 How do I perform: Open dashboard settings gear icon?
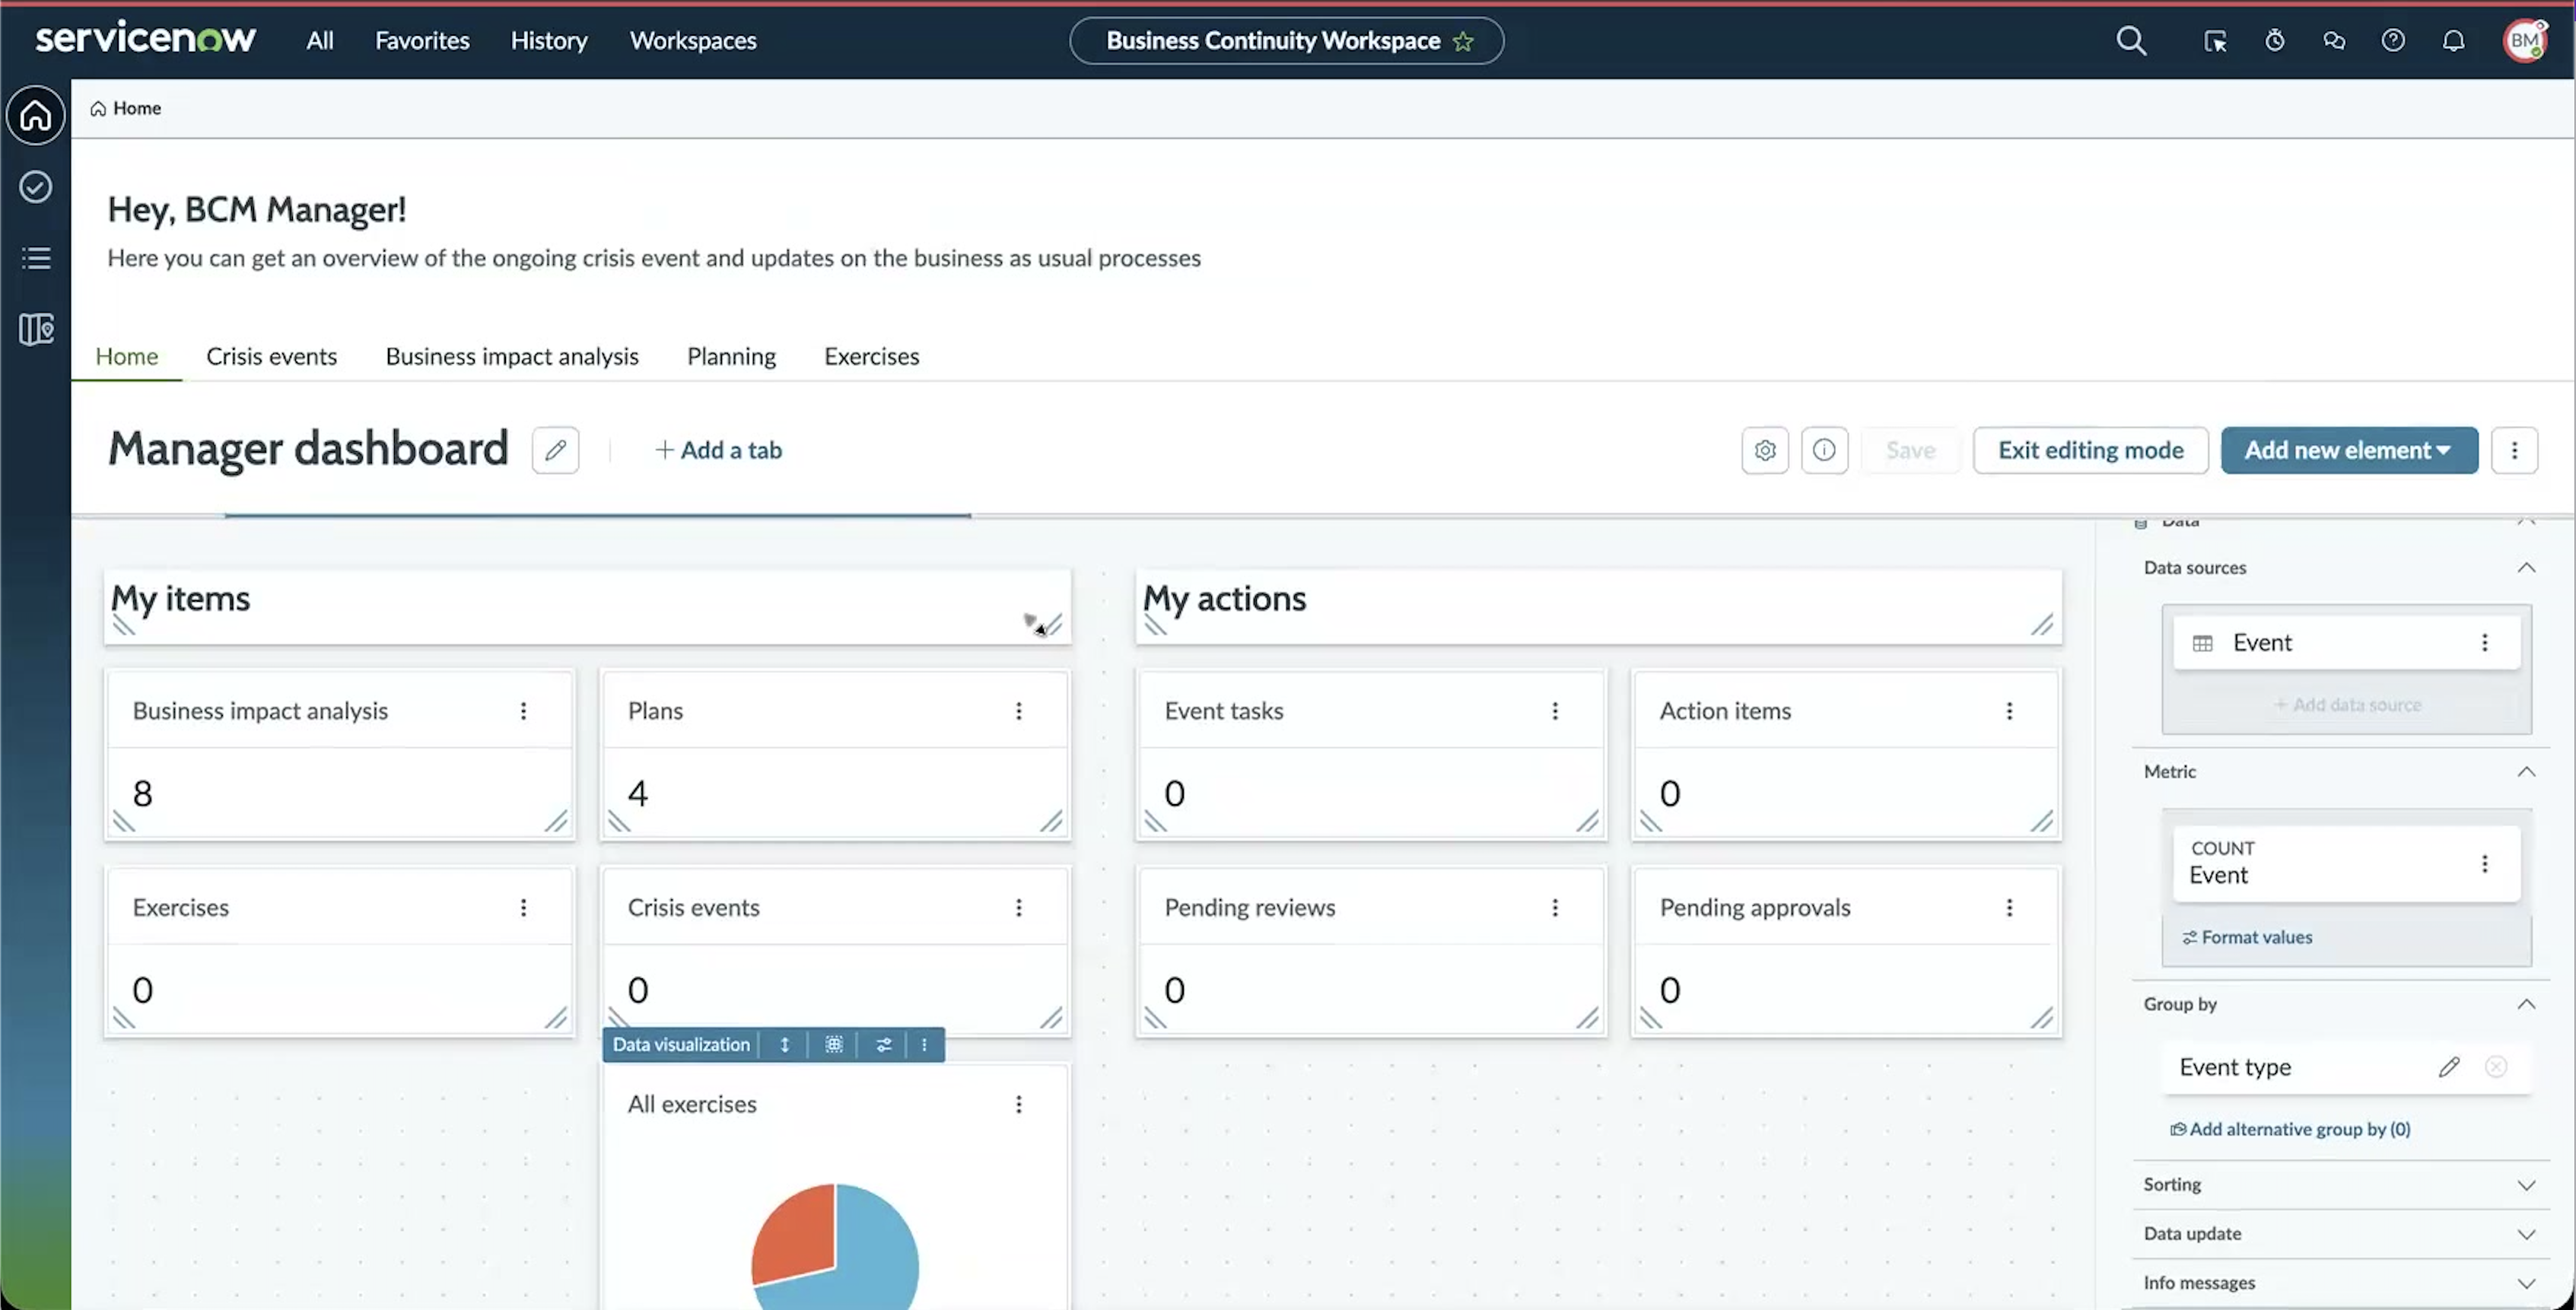click(1765, 450)
